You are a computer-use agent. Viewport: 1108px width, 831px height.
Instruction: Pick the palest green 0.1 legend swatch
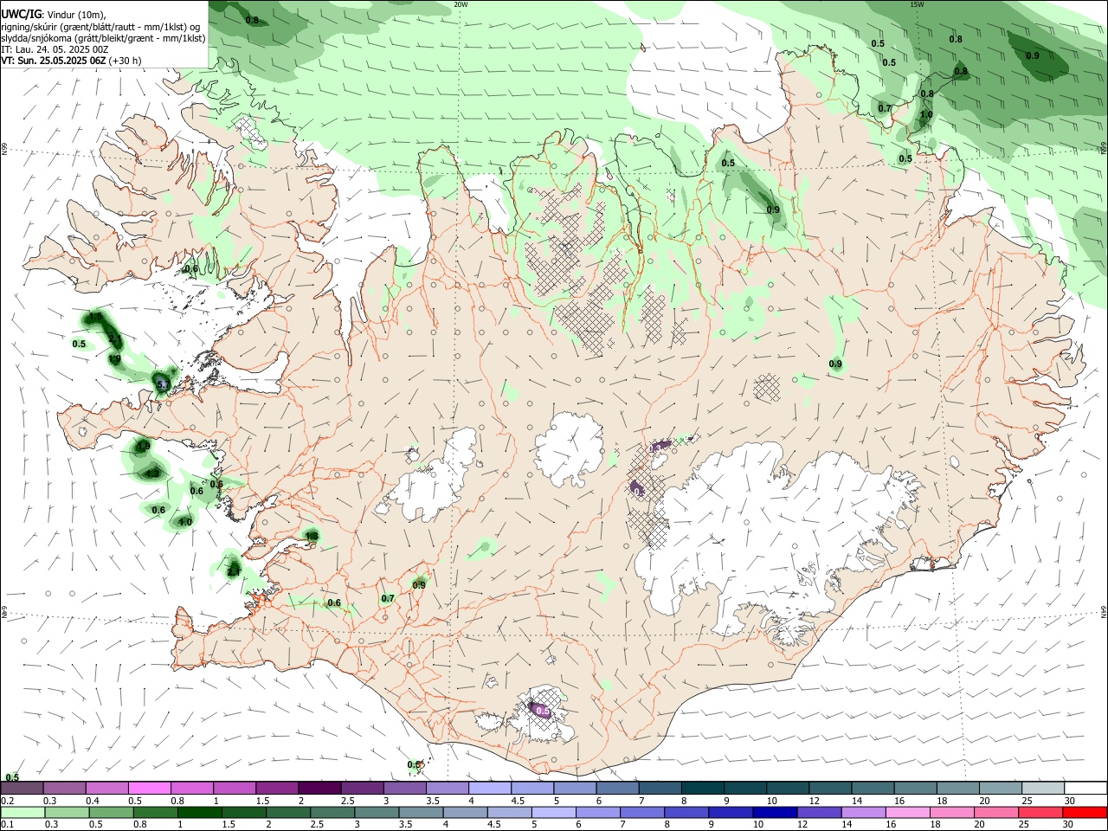click(23, 812)
